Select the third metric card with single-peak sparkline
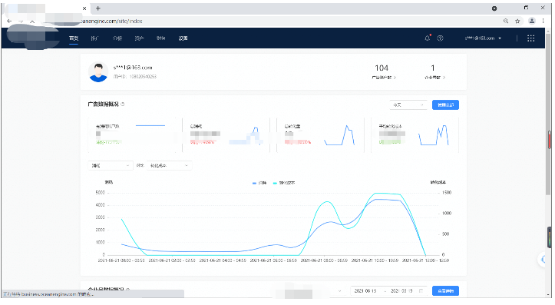This screenshot has height=305, width=555. pos(320,135)
